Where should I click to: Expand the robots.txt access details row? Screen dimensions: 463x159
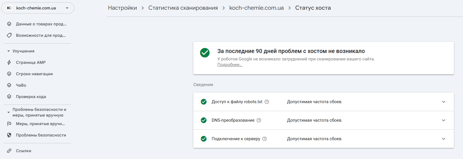444,102
